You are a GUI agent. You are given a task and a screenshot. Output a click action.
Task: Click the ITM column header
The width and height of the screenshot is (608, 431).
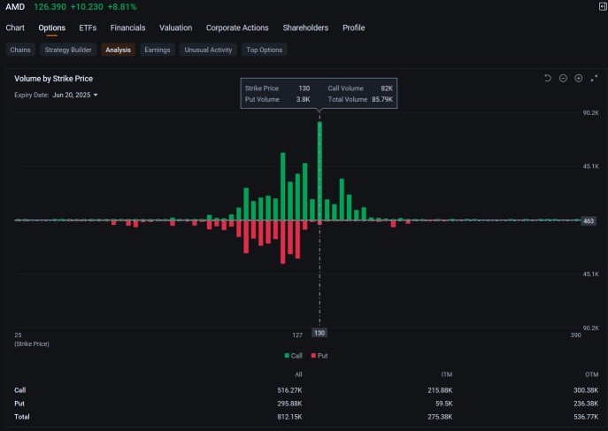tap(447, 374)
